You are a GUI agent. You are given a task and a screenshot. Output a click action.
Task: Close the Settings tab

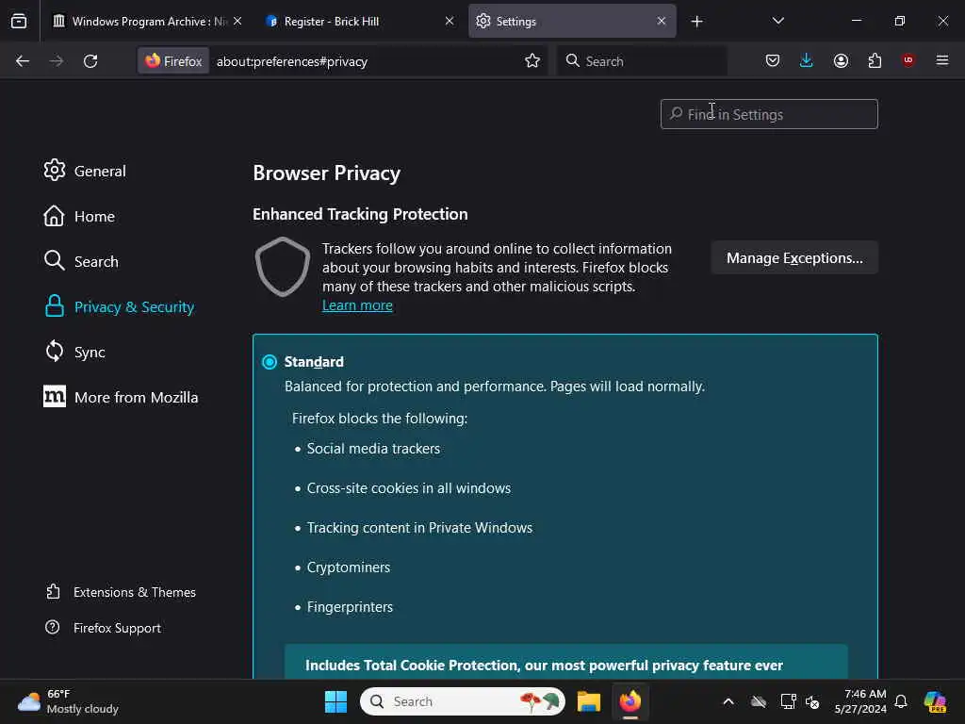661,21
